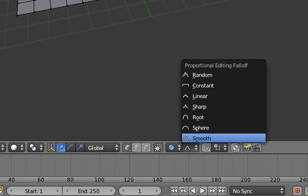The height and width of the screenshot is (196, 308).
Task: Choose Random falloff from the menu
Action: pyautogui.click(x=223, y=75)
